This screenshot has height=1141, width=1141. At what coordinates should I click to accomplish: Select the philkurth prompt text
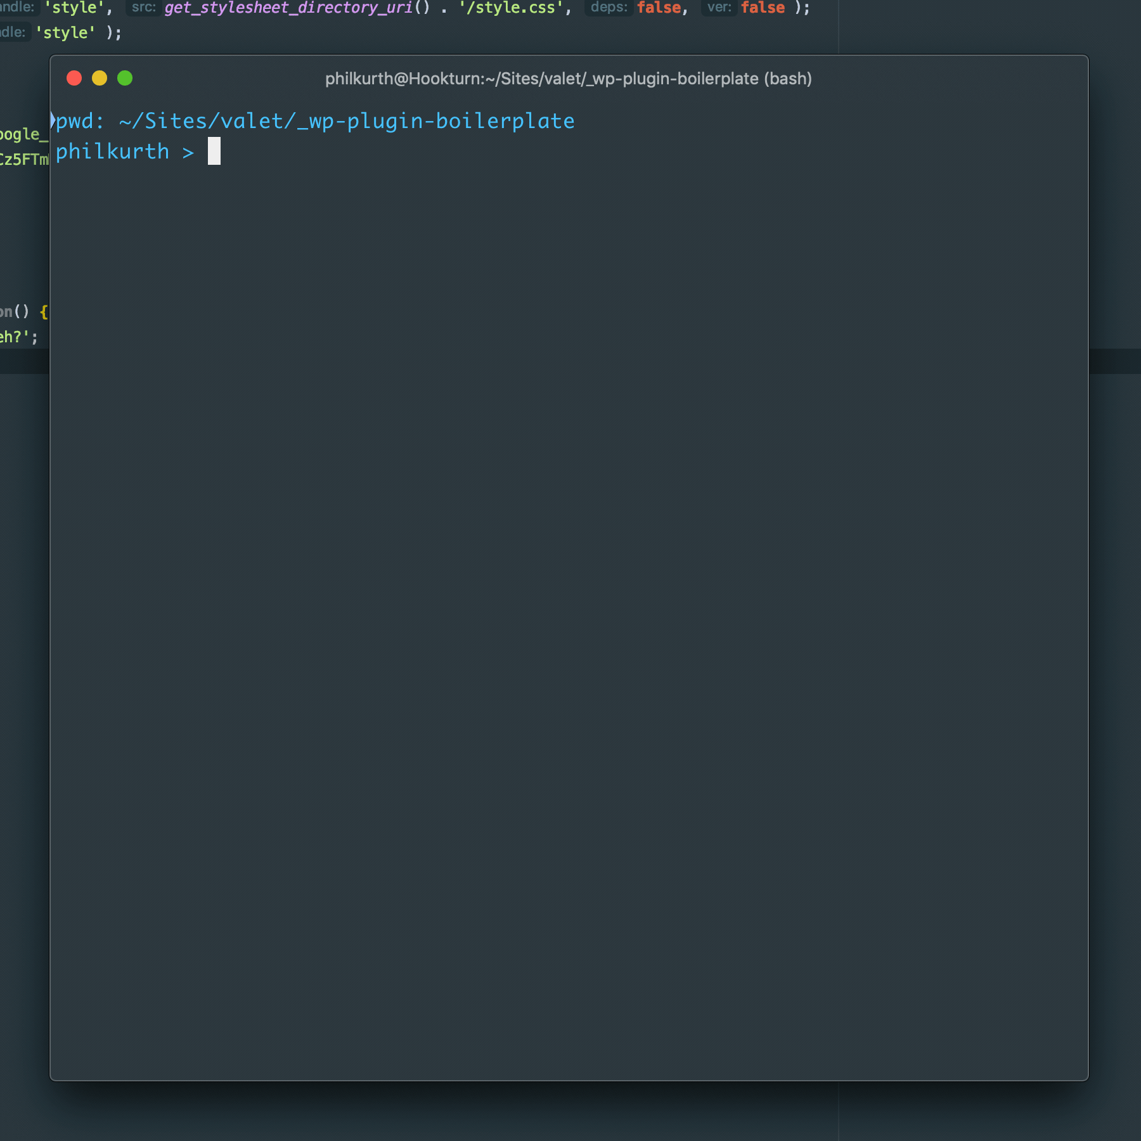tap(112, 151)
